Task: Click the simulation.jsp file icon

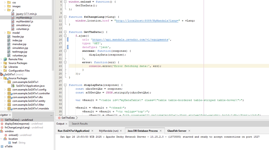Action: [9, 48]
